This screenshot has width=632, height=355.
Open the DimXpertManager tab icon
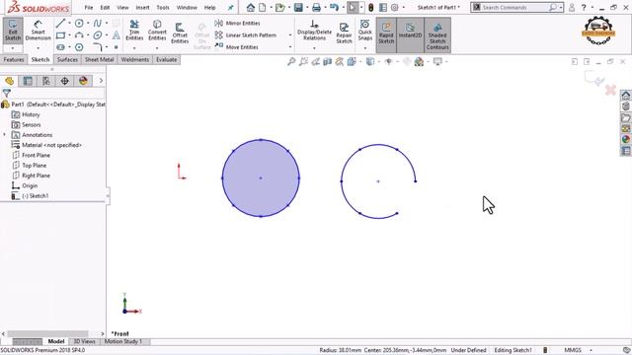[x=64, y=81]
